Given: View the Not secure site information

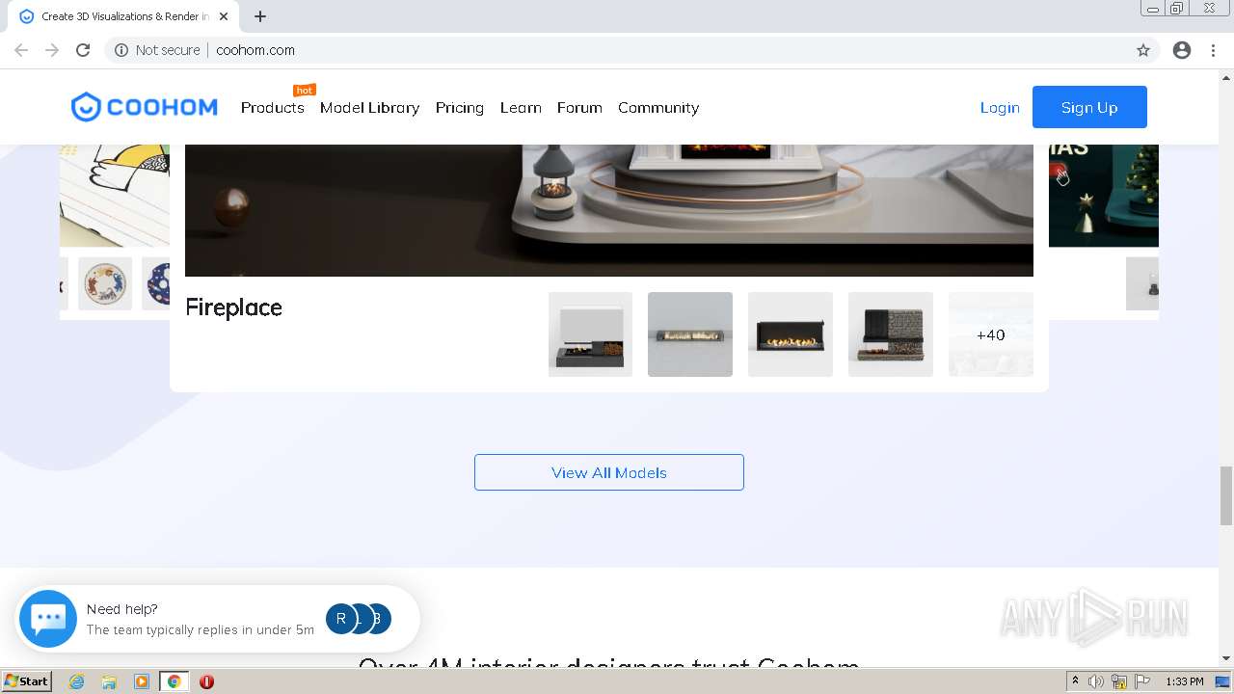Looking at the screenshot, I should click(x=157, y=50).
